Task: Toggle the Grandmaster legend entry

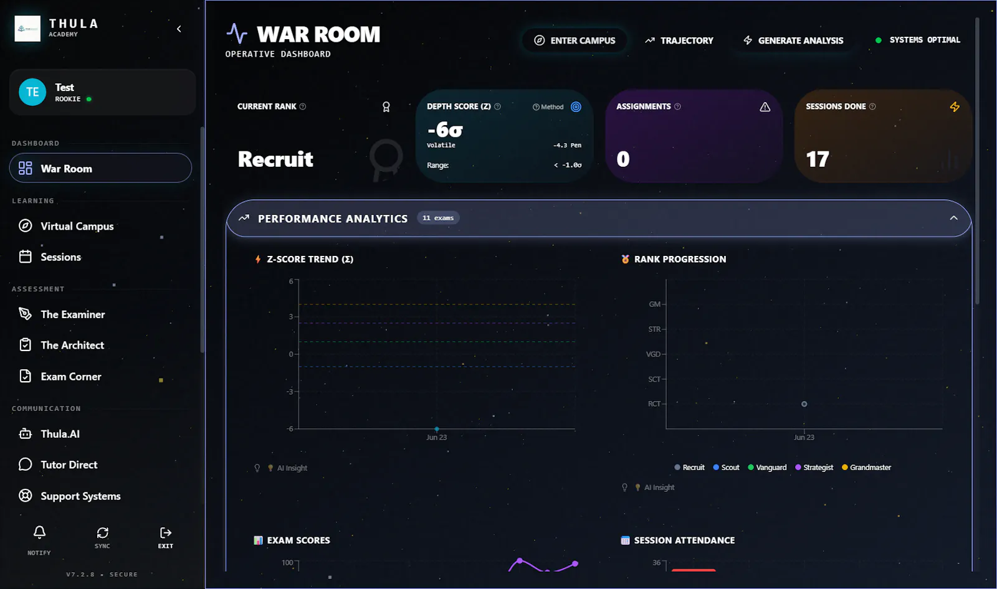Action: coord(866,467)
